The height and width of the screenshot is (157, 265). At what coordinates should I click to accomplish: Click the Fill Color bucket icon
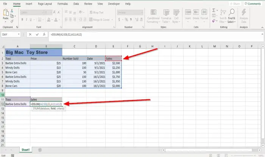coord(49,20)
